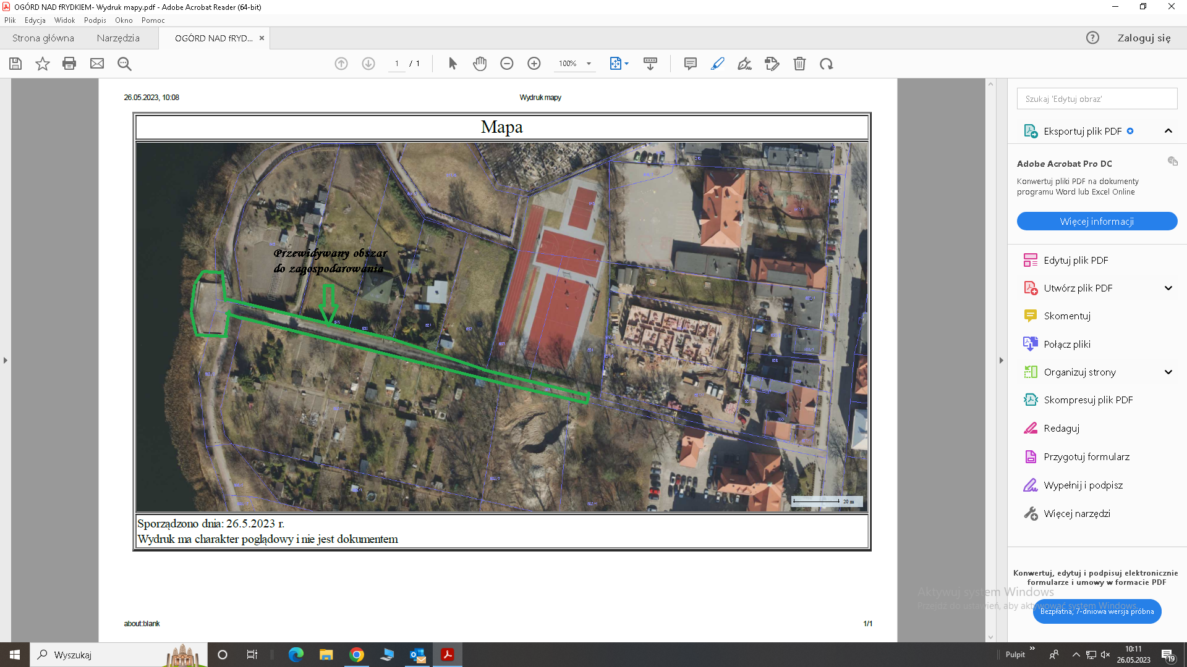Select the Highlight text tool
The width and height of the screenshot is (1187, 667).
tap(718, 64)
